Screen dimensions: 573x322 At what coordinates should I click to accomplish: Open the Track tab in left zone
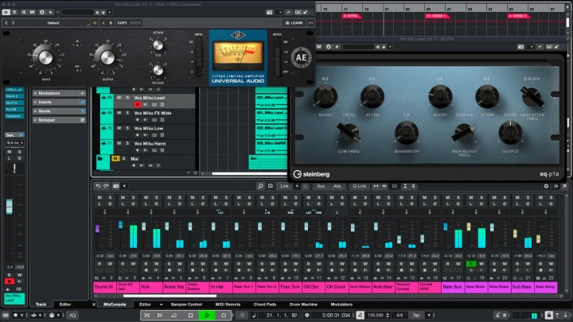pos(41,304)
